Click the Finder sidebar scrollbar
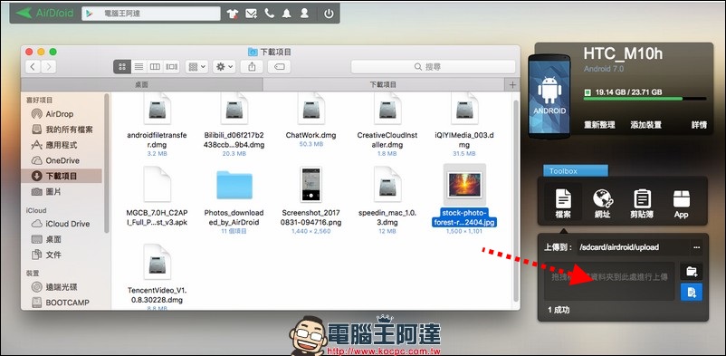This screenshot has height=356, width=726. [107, 162]
